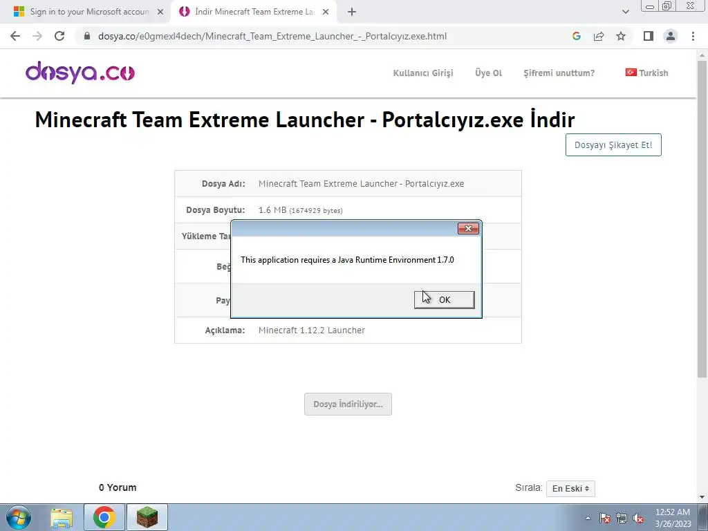Click the network tray icon
708x531 pixels.
pyautogui.click(x=622, y=518)
